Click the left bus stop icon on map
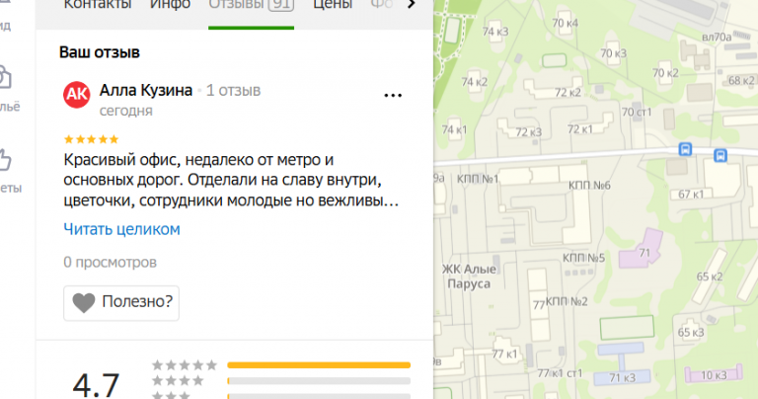 point(685,149)
